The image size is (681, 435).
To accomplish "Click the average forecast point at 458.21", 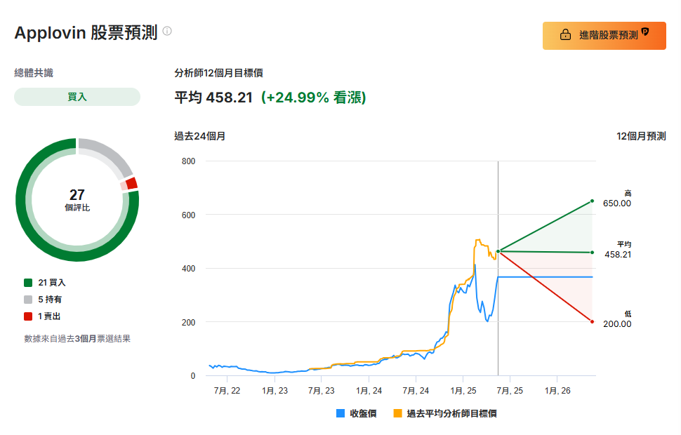I will click(593, 252).
